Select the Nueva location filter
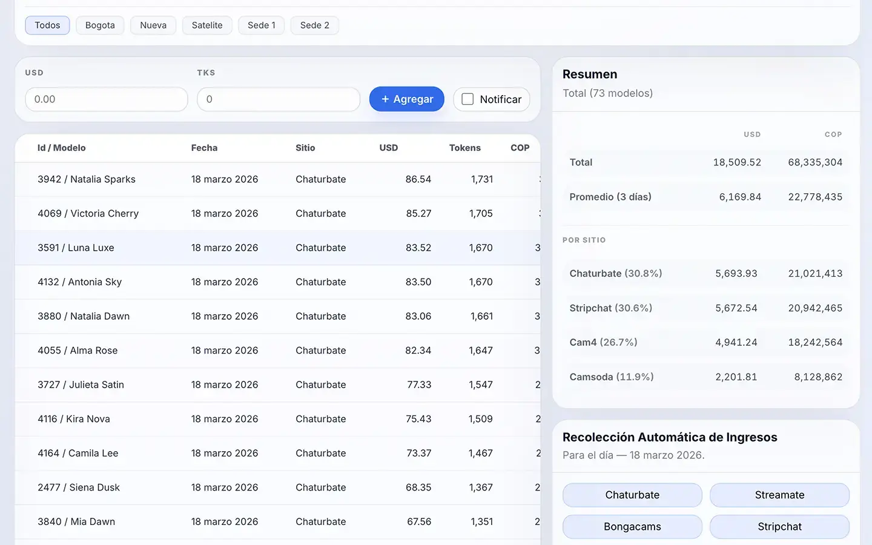The width and height of the screenshot is (872, 545). [x=153, y=25]
